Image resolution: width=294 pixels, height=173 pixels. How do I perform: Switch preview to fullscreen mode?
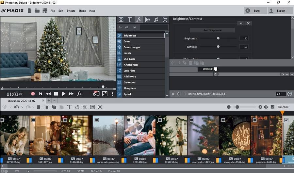(x=105, y=94)
